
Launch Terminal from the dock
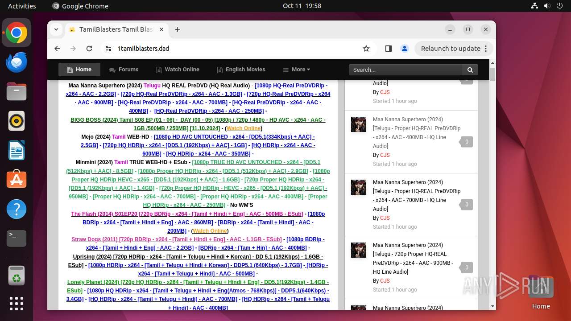(17, 239)
